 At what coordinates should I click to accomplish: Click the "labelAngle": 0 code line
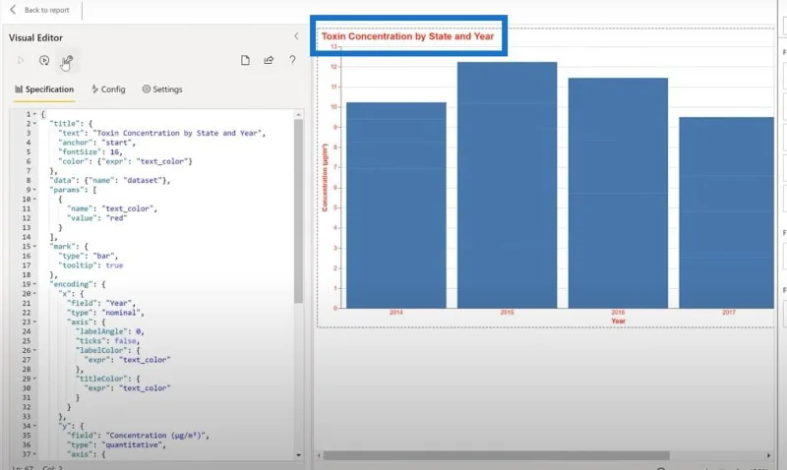[110, 331]
